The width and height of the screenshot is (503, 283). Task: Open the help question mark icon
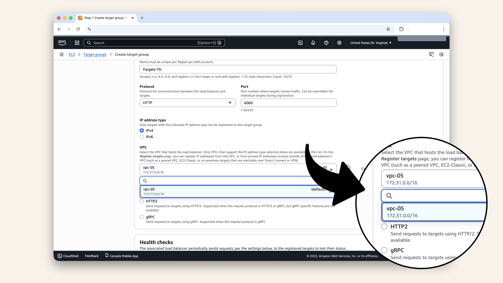point(326,43)
